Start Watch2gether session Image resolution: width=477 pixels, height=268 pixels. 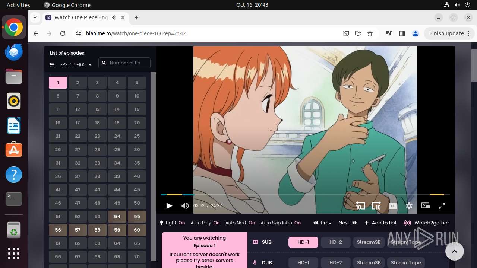(427, 223)
